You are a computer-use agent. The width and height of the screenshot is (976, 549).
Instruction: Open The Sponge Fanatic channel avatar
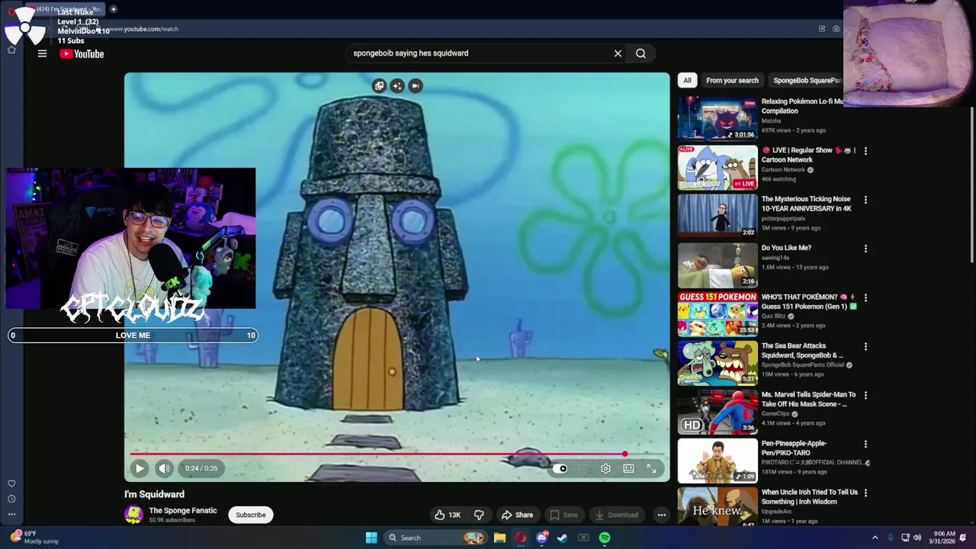134,515
